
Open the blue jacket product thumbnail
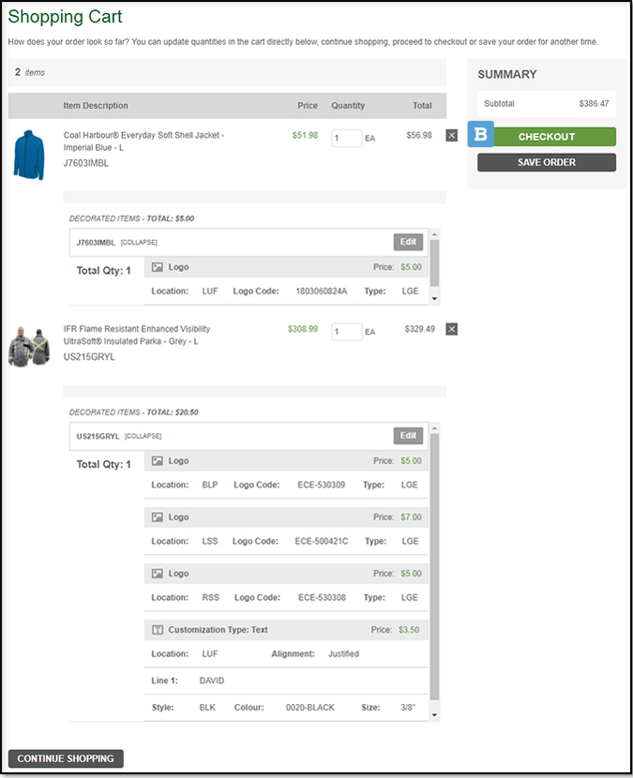tap(29, 155)
